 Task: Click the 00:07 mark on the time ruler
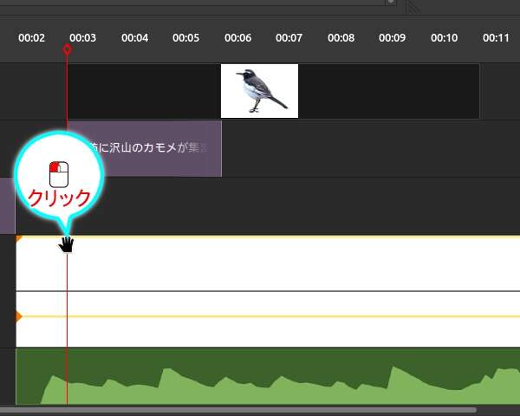coord(289,38)
